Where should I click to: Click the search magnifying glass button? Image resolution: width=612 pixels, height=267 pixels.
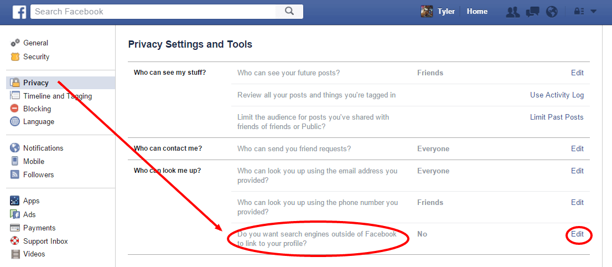(x=289, y=11)
